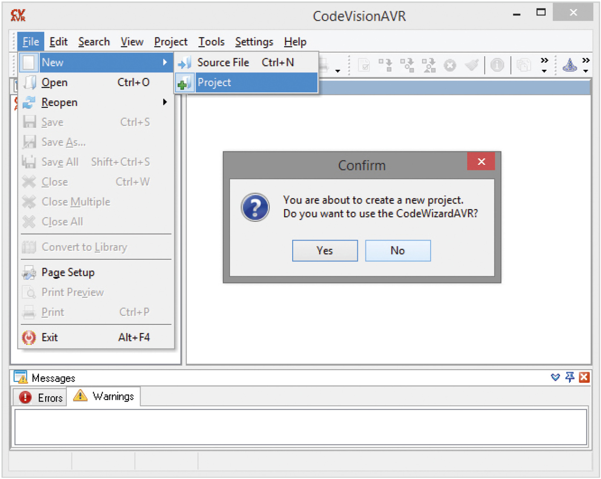Close the Confirm dialog
Screen dimensions: 601x479
[481, 161]
